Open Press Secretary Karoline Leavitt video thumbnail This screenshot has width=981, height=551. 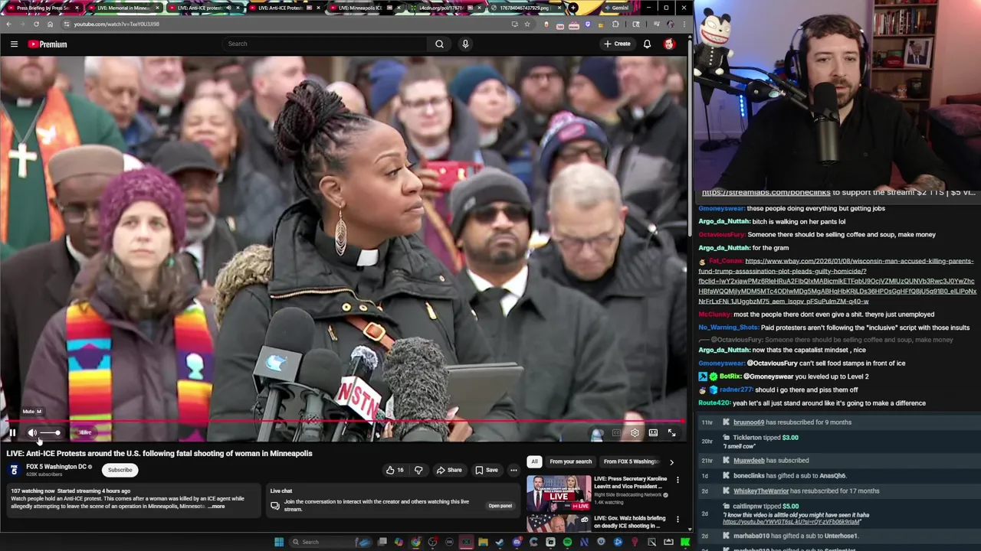click(559, 493)
